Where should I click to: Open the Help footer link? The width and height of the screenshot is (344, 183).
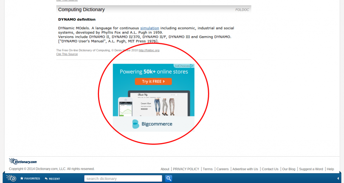click(x=330, y=169)
